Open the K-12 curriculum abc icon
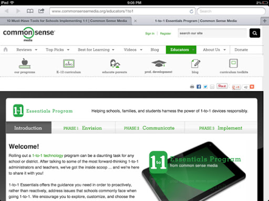The width and height of the screenshot is (269, 201). pyautogui.click(x=69, y=63)
